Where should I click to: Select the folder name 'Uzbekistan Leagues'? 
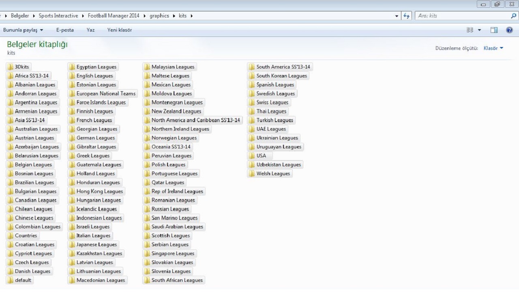pos(279,165)
